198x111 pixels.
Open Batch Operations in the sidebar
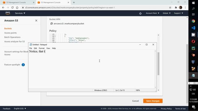tap(12, 37)
